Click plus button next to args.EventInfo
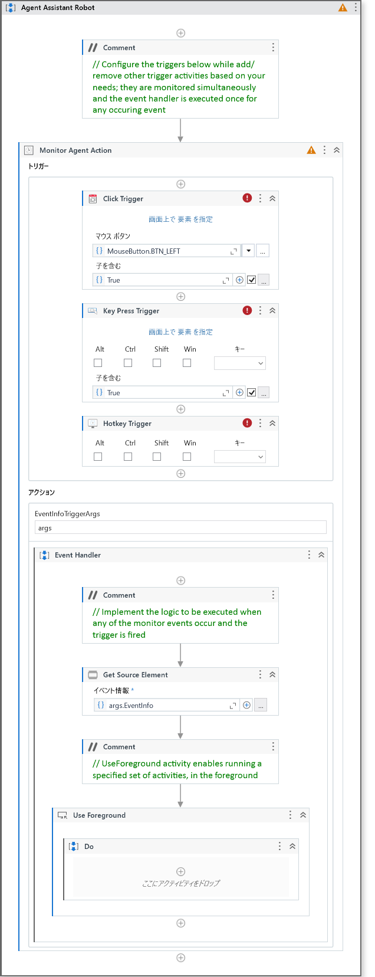This screenshot has width=375, height=977. click(246, 705)
